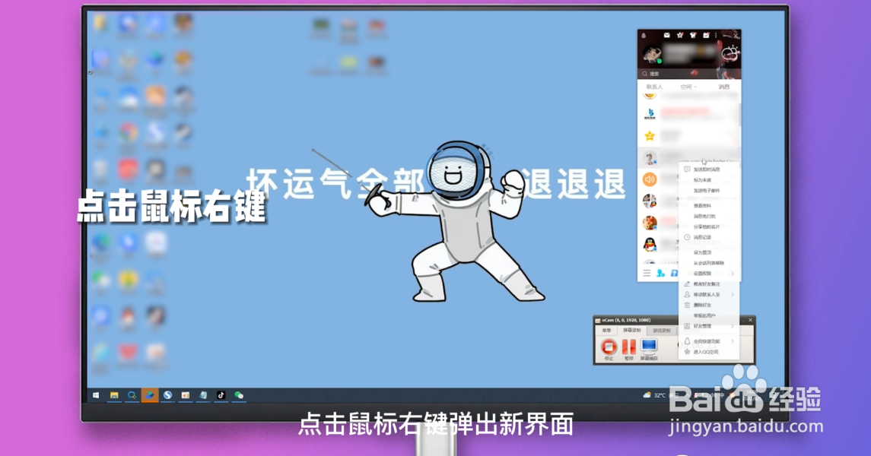Open the TikTok icon in taskbar
Screen dimensions: 871x456
tap(221, 395)
